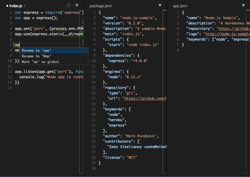Activate the app.json tab title
250x177 pixels.
(180, 6)
